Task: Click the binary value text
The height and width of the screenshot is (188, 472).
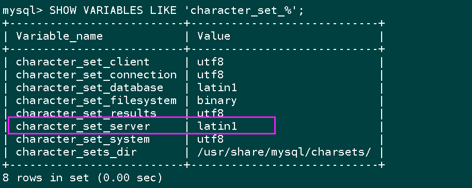Action: coord(217,101)
